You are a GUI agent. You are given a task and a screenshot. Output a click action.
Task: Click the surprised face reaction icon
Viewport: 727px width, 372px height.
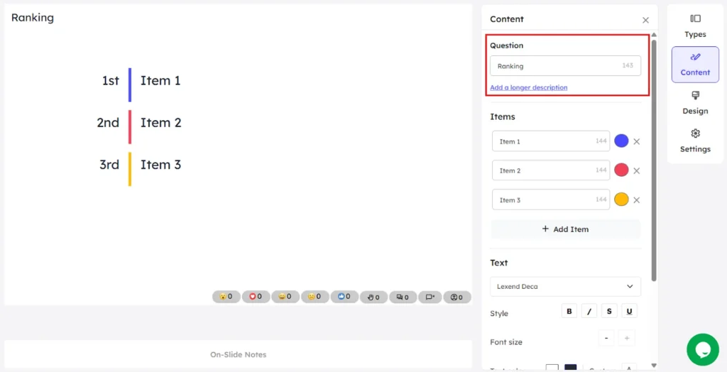pyautogui.click(x=226, y=297)
